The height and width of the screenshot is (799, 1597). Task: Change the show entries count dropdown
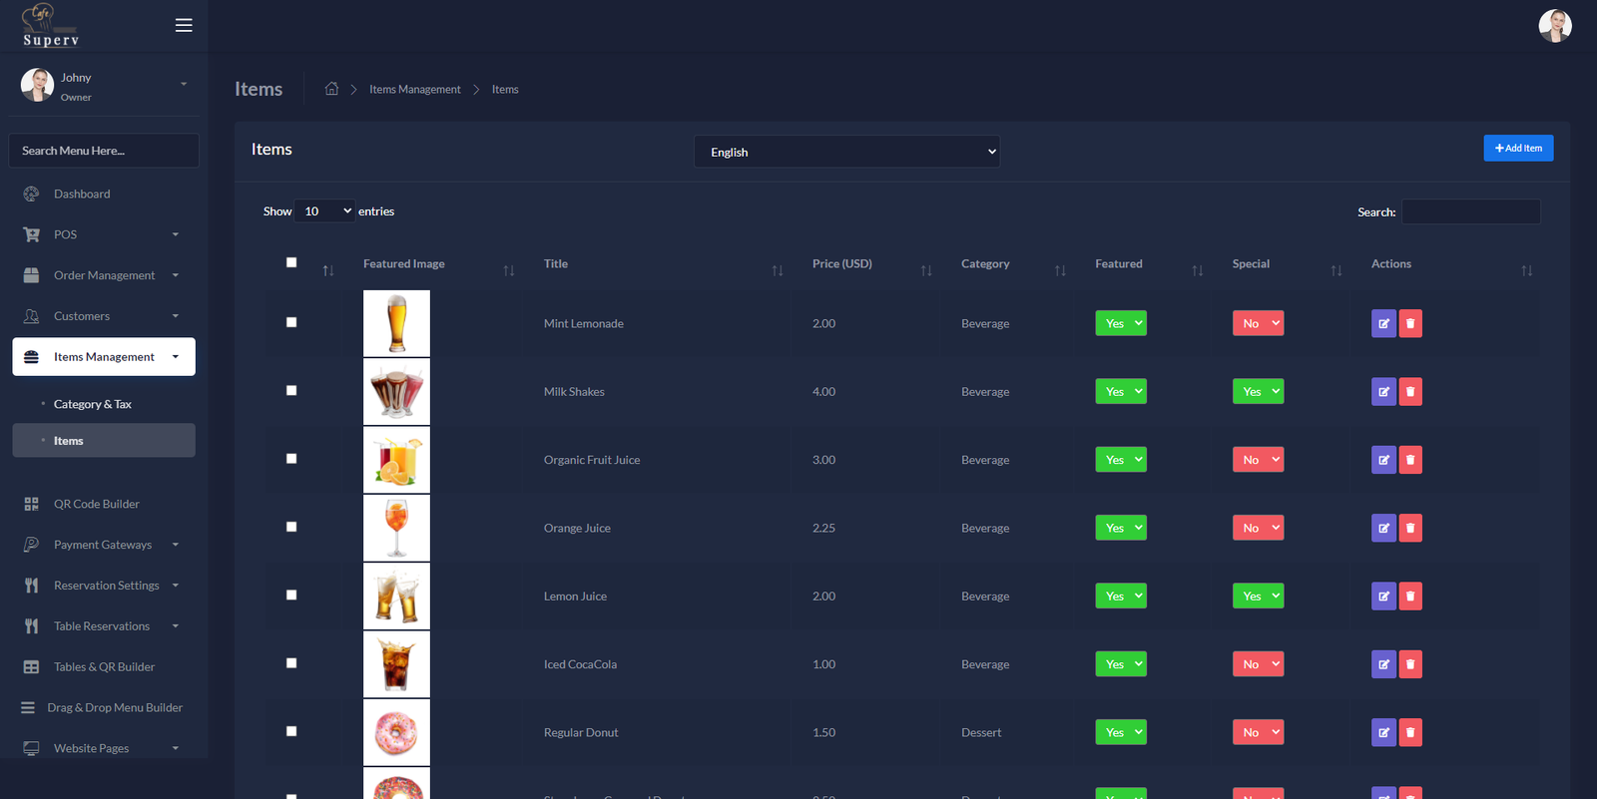point(325,211)
